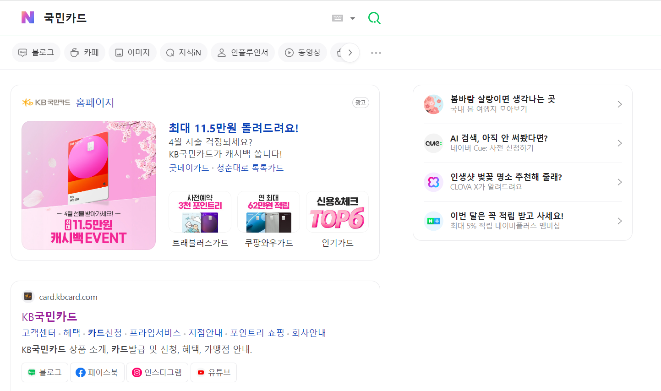Click the CLOVA X icon

433,182
